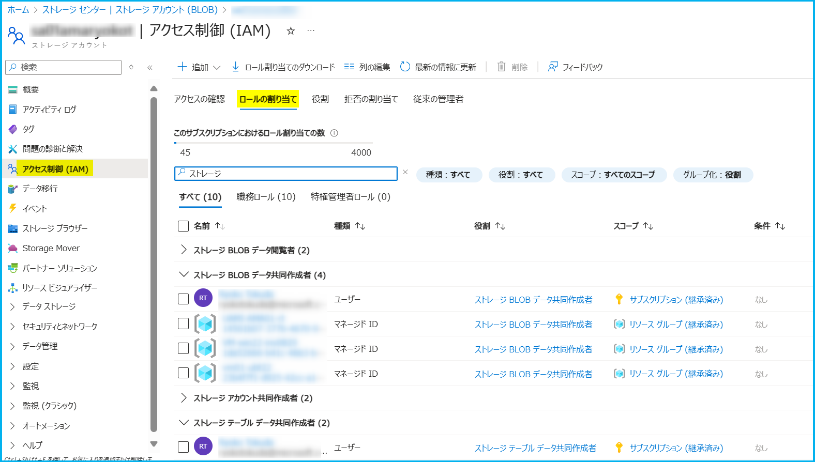Click the sidebar scrollbar down arrow
Screen dimensions: 815x462
pos(154,444)
